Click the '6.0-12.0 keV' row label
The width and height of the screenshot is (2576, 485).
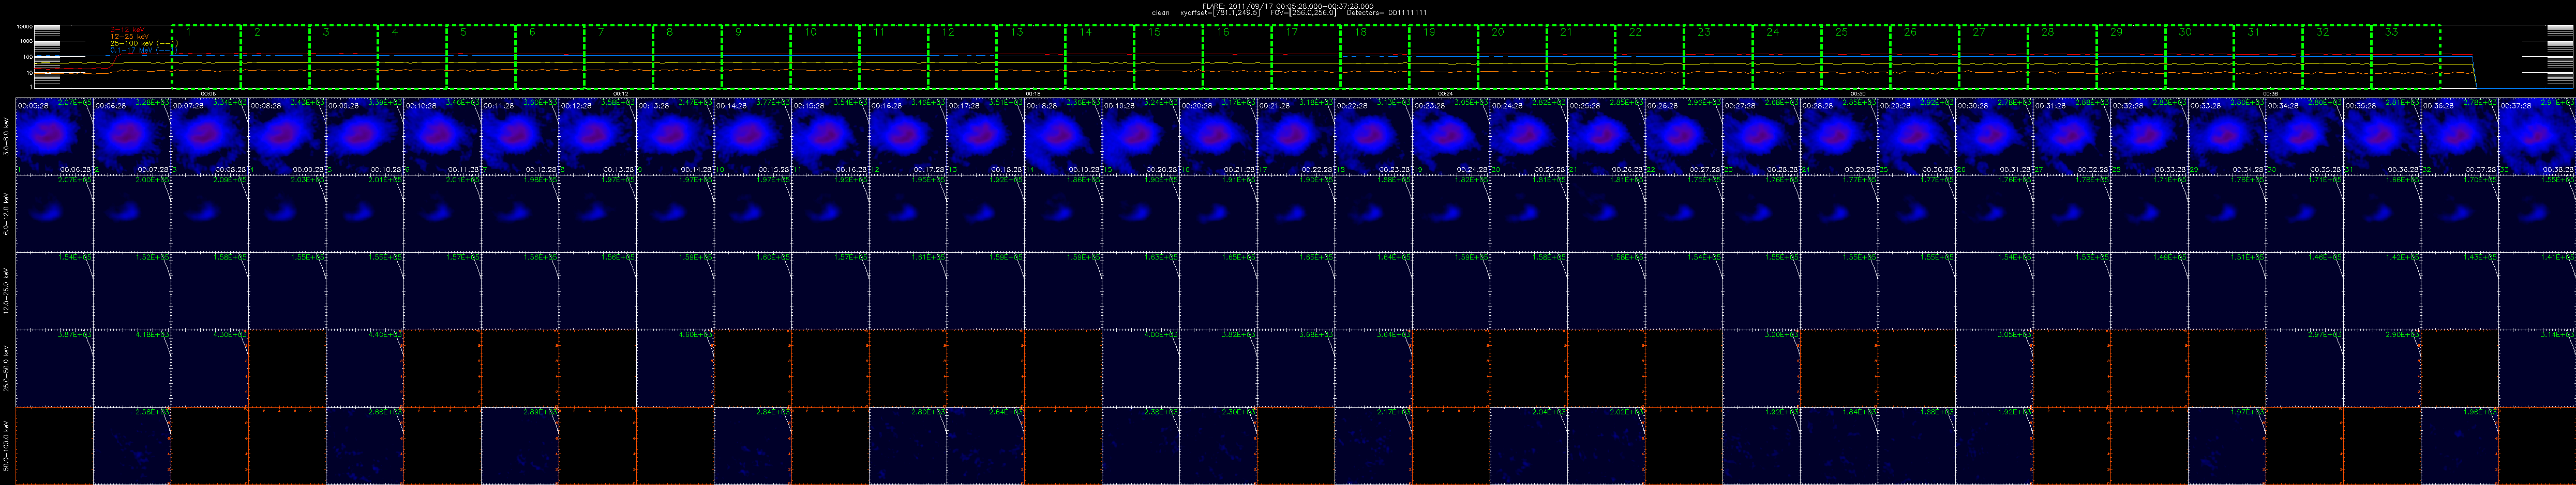tap(7, 214)
